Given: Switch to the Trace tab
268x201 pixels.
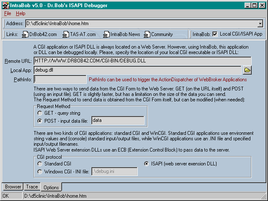Looking at the screenshot, I should (x=32, y=187).
